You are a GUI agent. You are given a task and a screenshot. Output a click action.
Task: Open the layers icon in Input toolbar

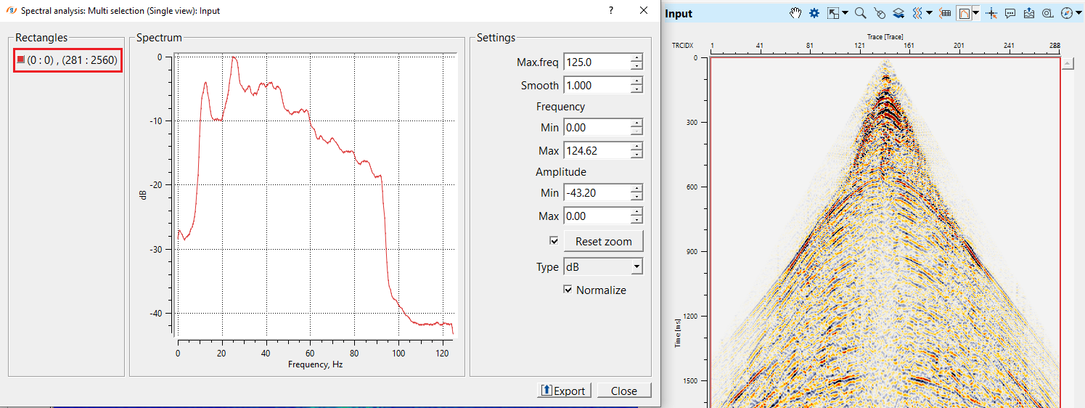click(898, 13)
